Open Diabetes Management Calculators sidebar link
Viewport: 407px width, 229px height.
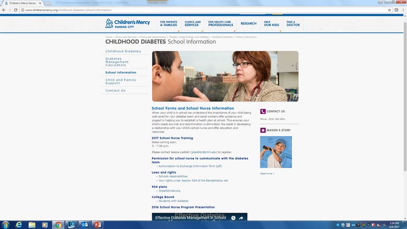pos(117,62)
